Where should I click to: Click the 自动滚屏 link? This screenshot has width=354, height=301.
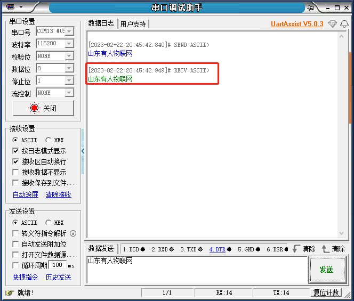[x=26, y=194]
